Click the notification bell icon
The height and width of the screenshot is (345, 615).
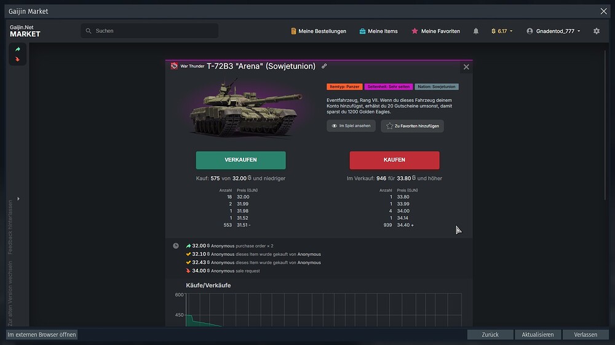[475, 31]
